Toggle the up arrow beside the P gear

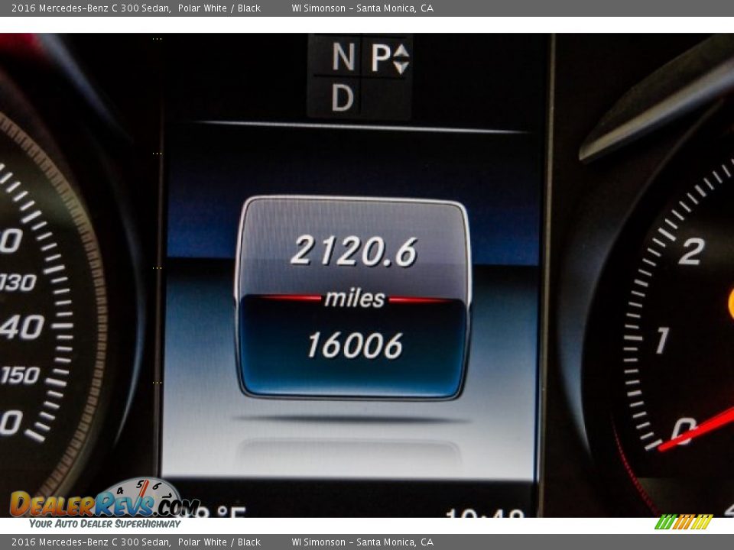[401, 52]
